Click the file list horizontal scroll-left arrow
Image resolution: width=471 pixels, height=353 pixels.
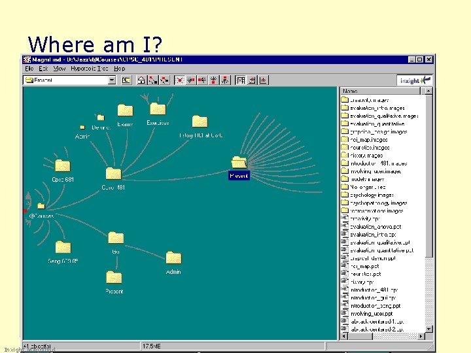pos(344,336)
